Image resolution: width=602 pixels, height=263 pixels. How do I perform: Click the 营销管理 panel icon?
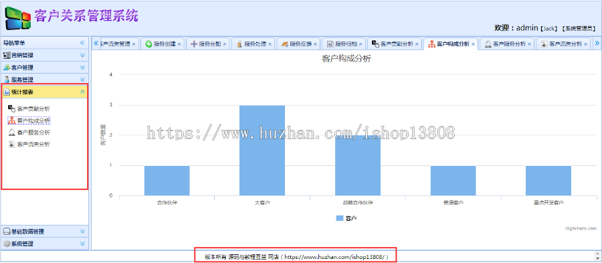click(x=7, y=55)
